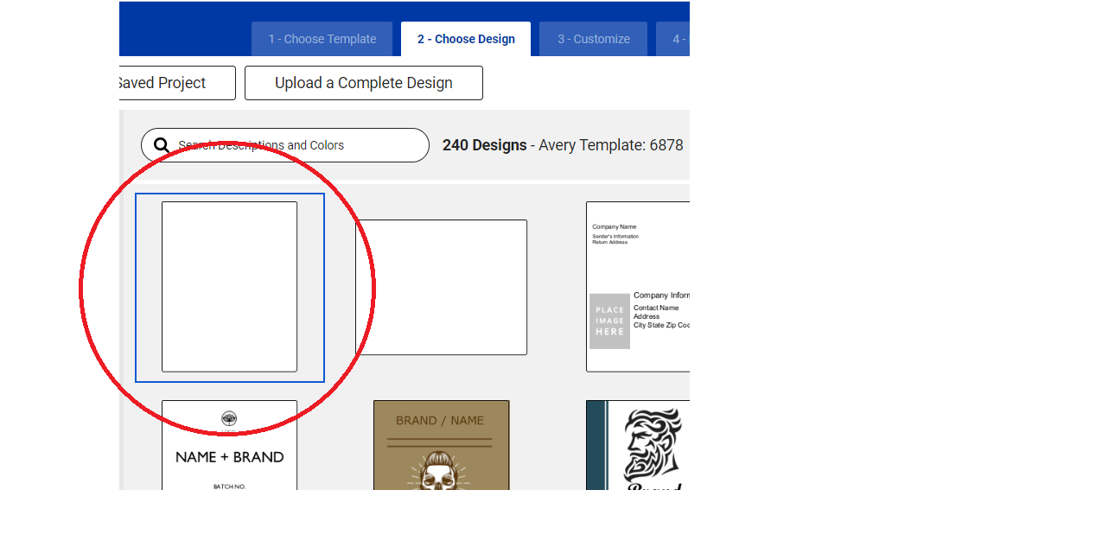Viewport: 1115px width, 560px height.
Task: Open the 3 - Customize tab
Action: pos(593,39)
